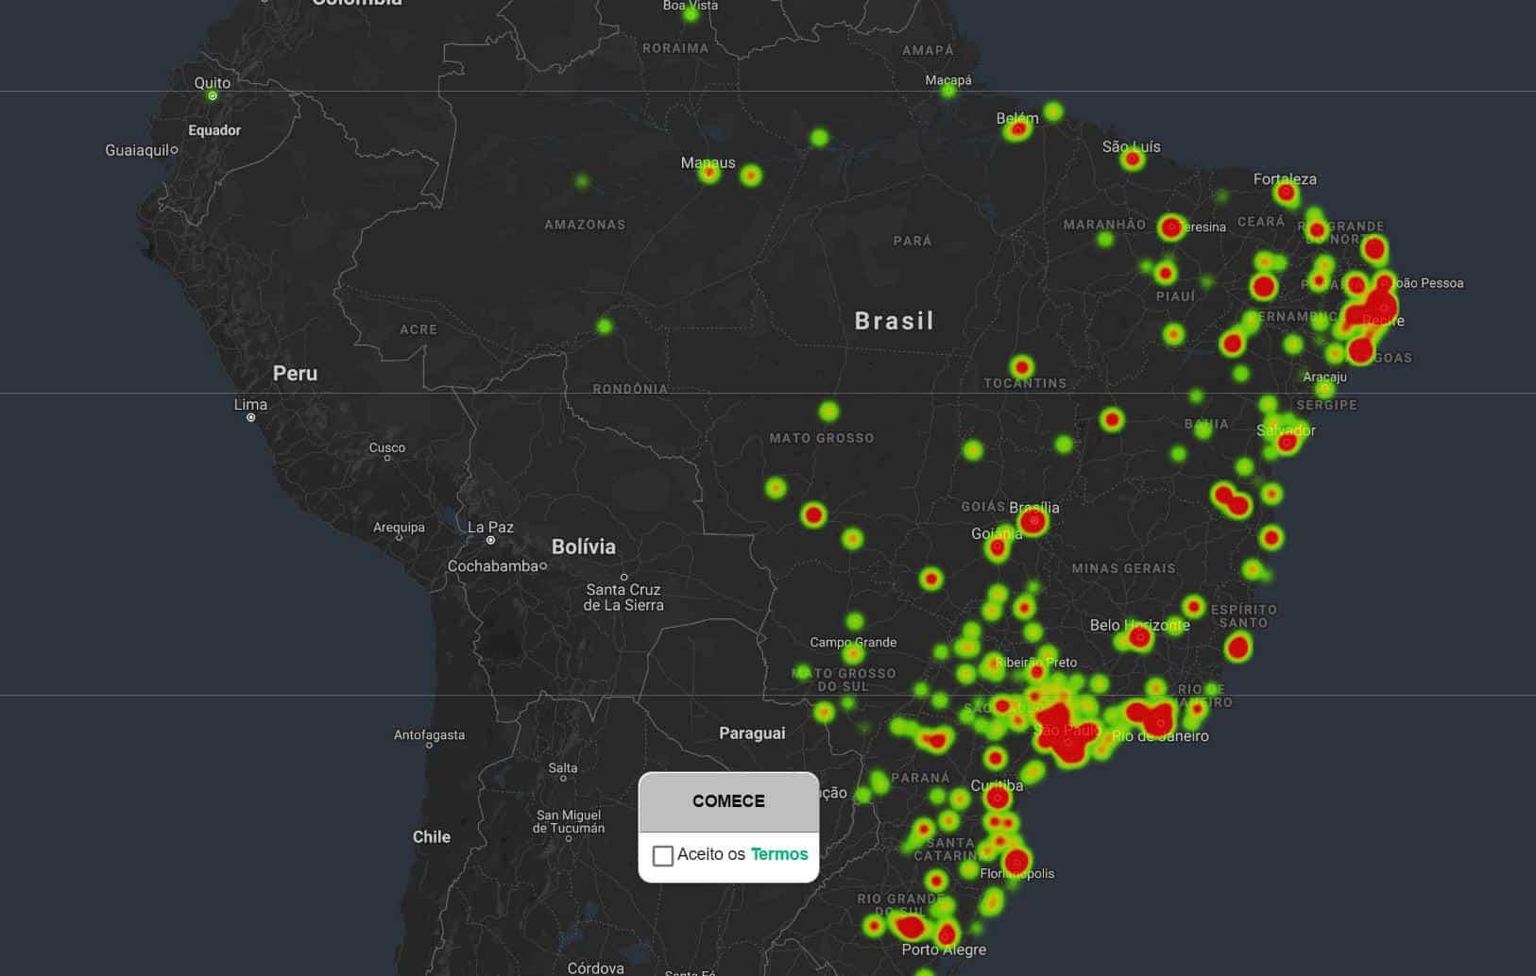Click the Paraguai country label
The width and height of the screenshot is (1536, 976).
(752, 732)
